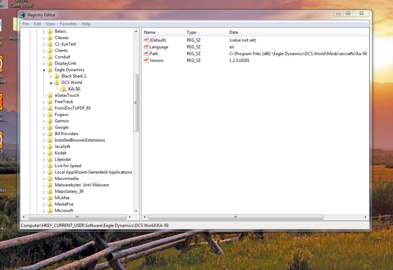This screenshot has width=393, height=270.
Task: Click the values pane scroll right arrow
Action: click(365, 217)
